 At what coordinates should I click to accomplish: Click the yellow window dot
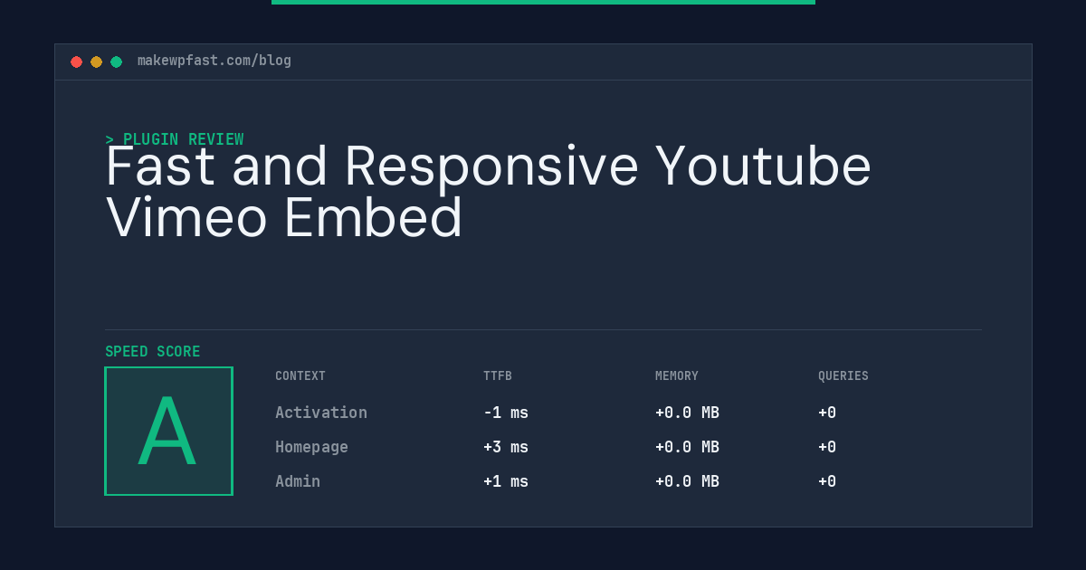coord(96,62)
